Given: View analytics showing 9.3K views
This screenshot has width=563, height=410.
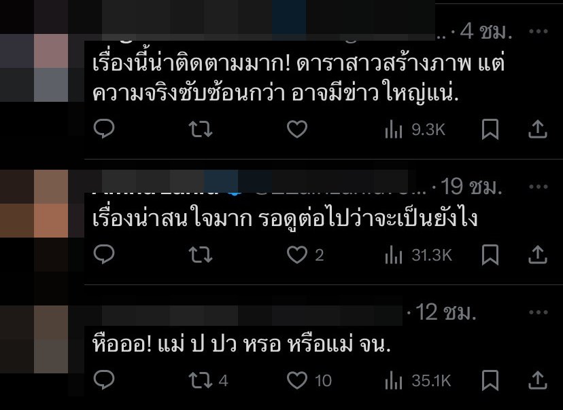Looking at the screenshot, I should click(415, 130).
